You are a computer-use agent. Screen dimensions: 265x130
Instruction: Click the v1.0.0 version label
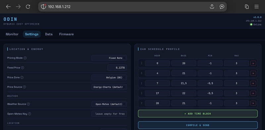(x=257, y=17)
